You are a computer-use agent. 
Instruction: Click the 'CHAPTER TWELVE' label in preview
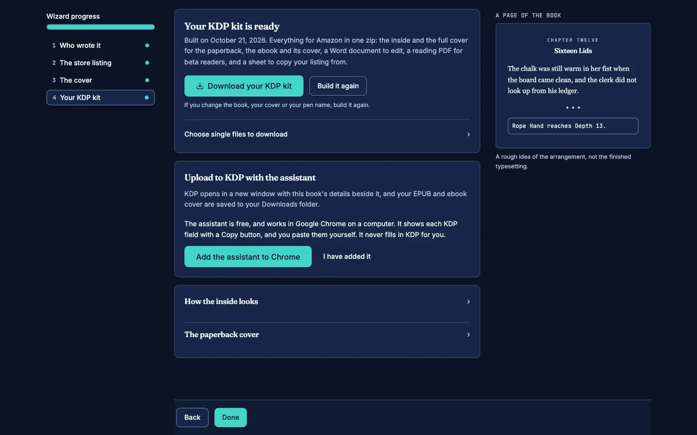pyautogui.click(x=573, y=40)
